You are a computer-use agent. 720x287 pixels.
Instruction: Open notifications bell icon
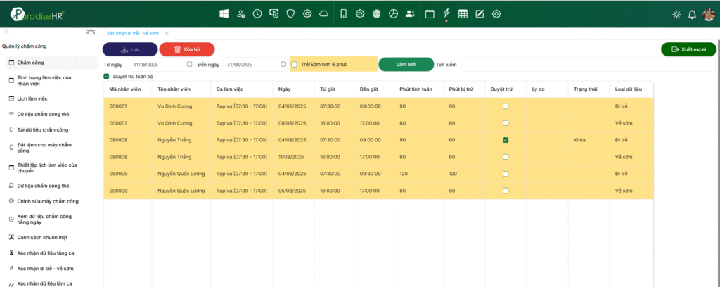click(x=692, y=15)
